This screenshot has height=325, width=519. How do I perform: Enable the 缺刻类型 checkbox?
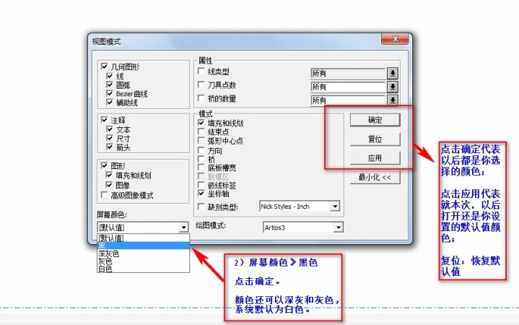pos(201,207)
